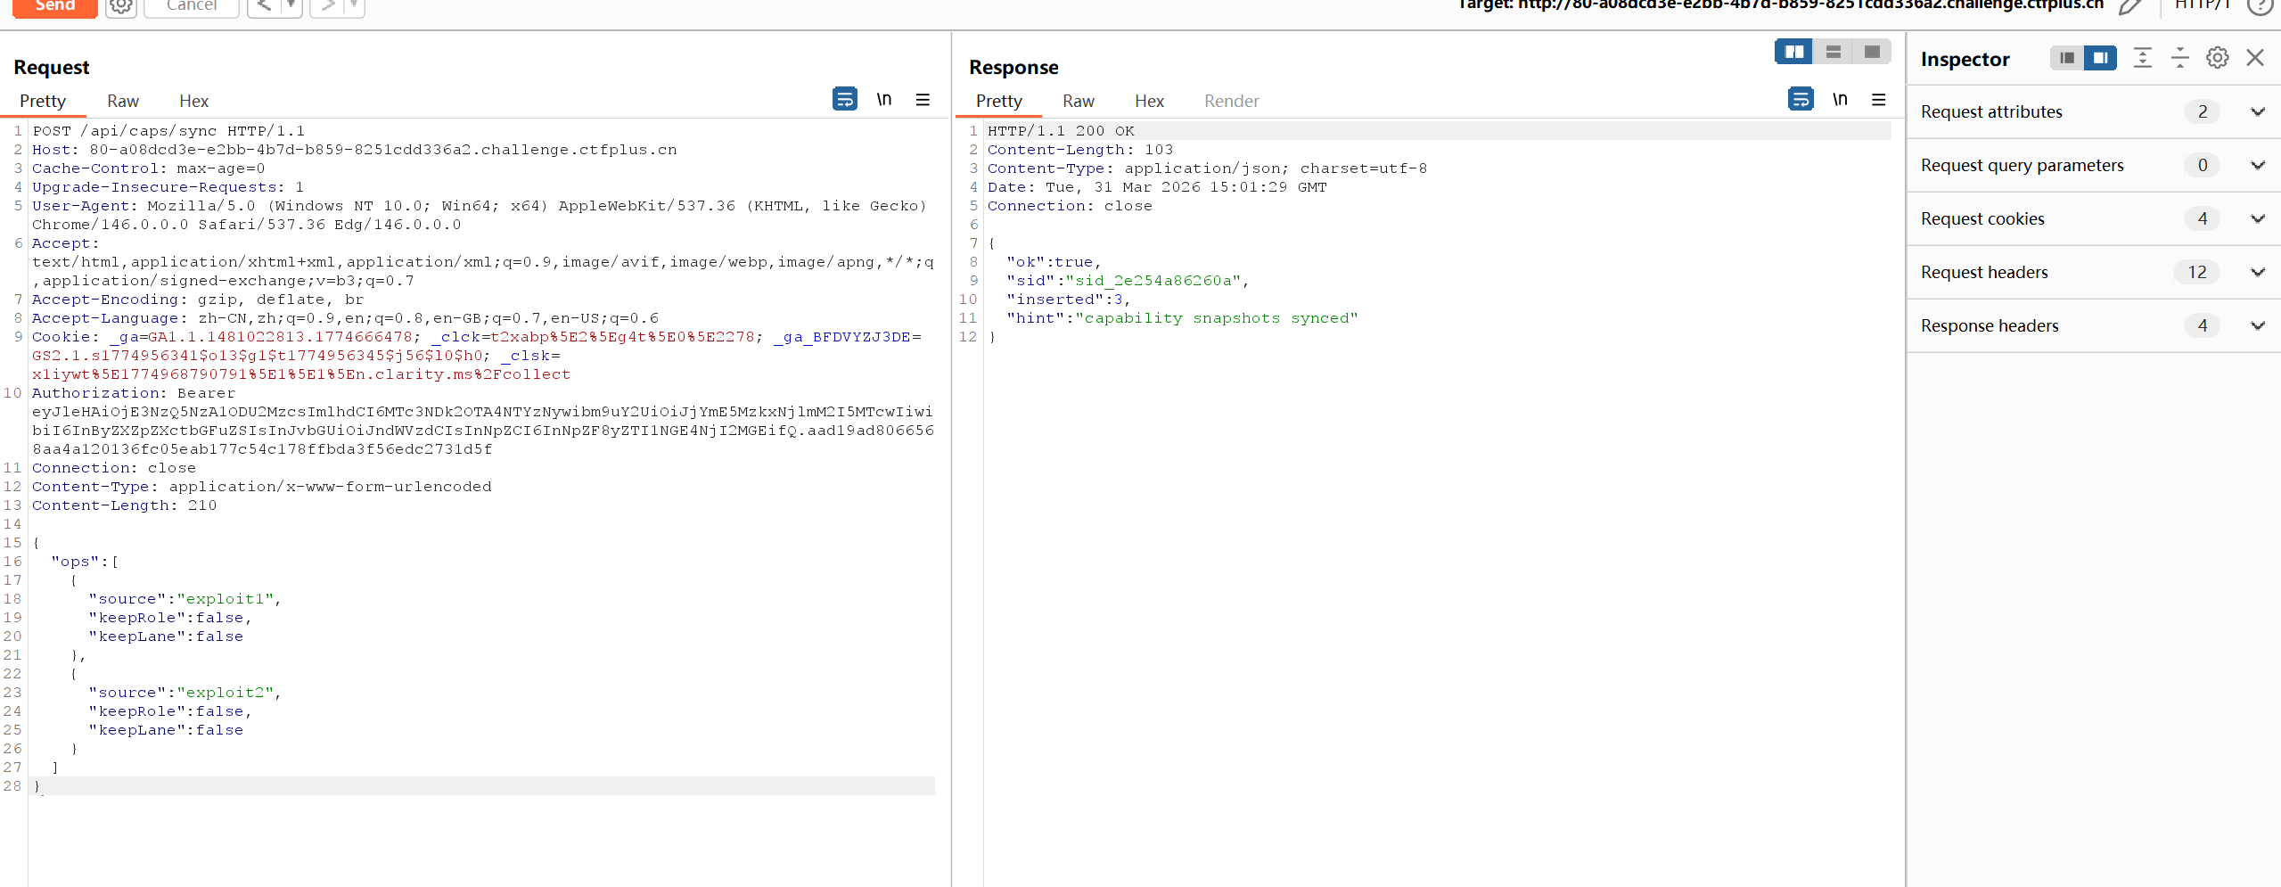This screenshot has width=2281, height=887.
Task: Open Inspector settings gear icon
Action: 2217,58
